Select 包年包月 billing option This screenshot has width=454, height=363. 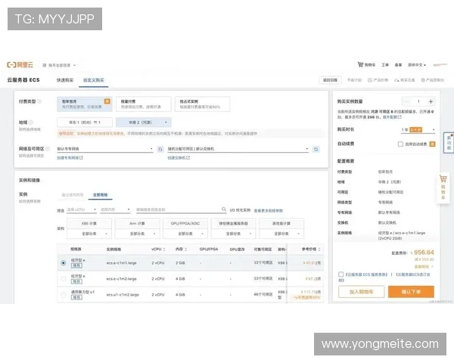click(85, 104)
